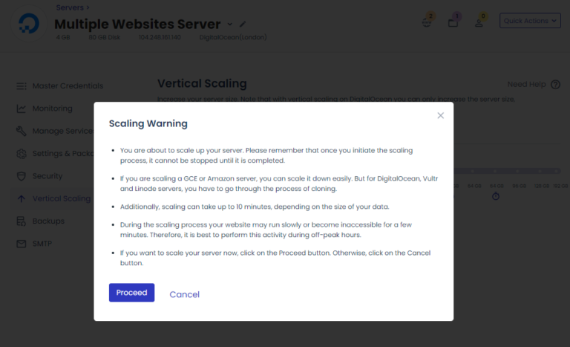Click the Need Help link
The width and height of the screenshot is (570, 347).
coord(526,85)
